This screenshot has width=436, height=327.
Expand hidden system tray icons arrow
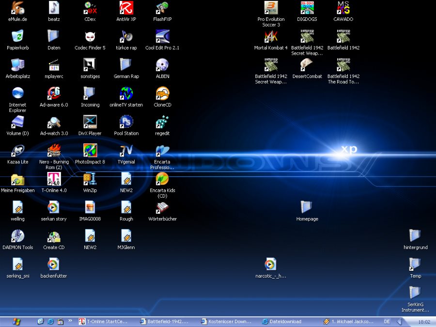point(399,322)
